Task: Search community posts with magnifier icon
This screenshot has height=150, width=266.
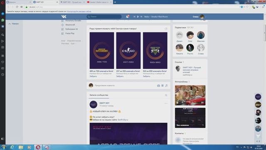Action: coord(166,95)
